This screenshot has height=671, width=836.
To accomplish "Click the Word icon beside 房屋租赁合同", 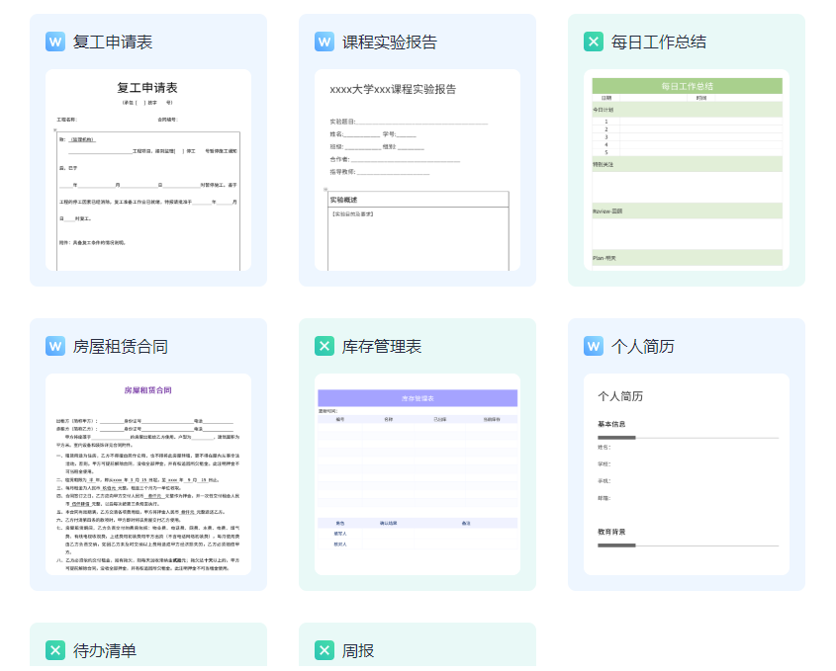I will 55,346.
